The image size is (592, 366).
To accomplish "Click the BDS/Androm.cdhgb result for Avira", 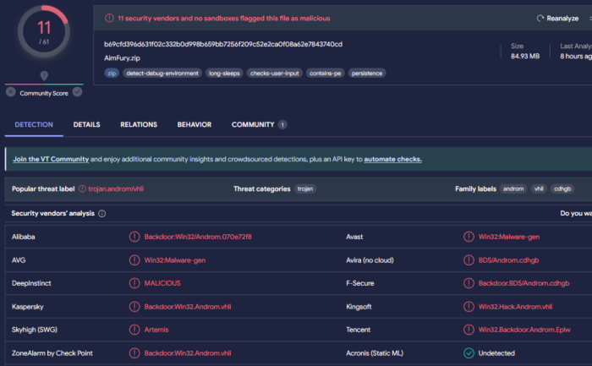I will point(508,260).
